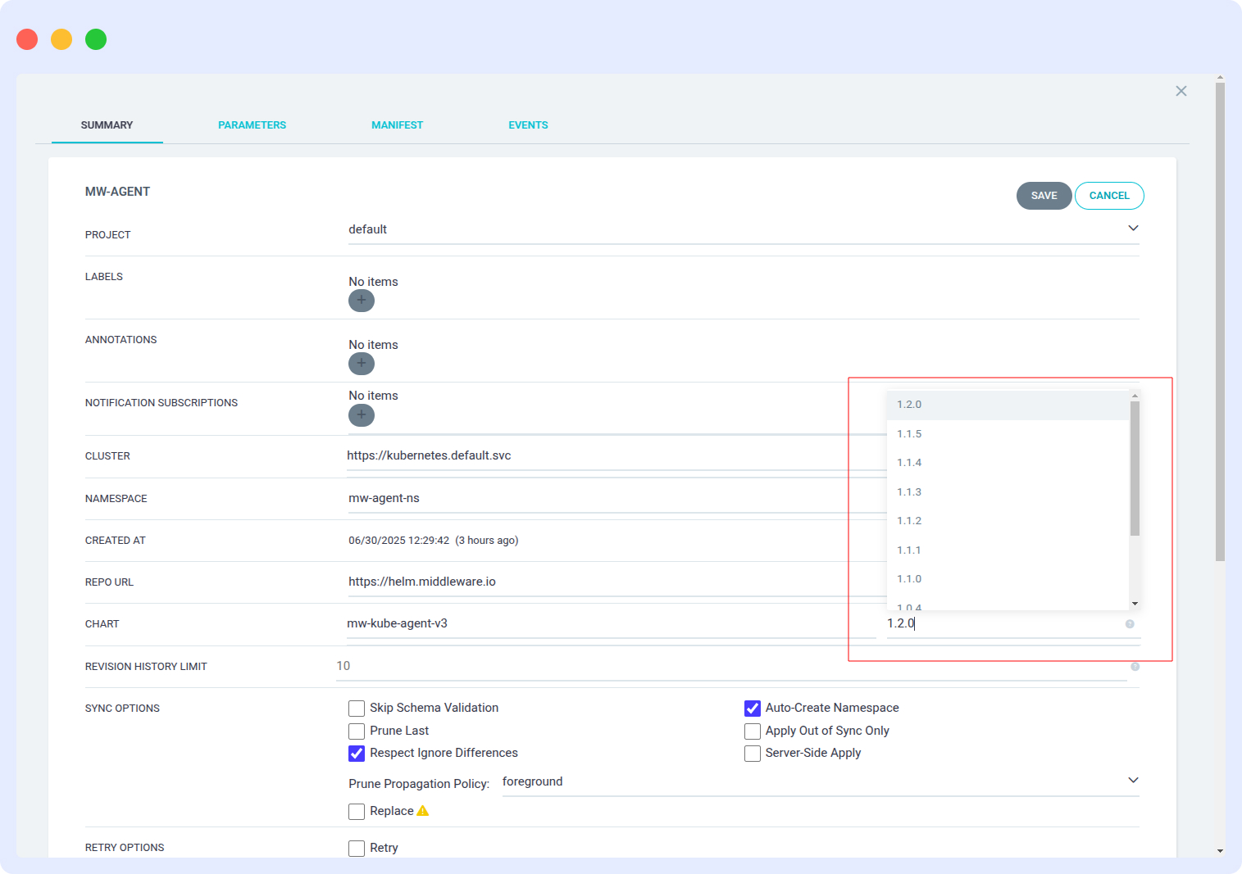Select version 1.1.5 from the version list
Screen dimensions: 1242x874
[x=909, y=433]
